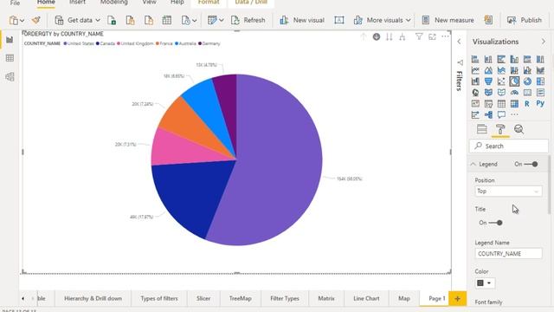This screenshot has height=312, width=554.
Task: Select the R script visual
Action: coord(527,104)
